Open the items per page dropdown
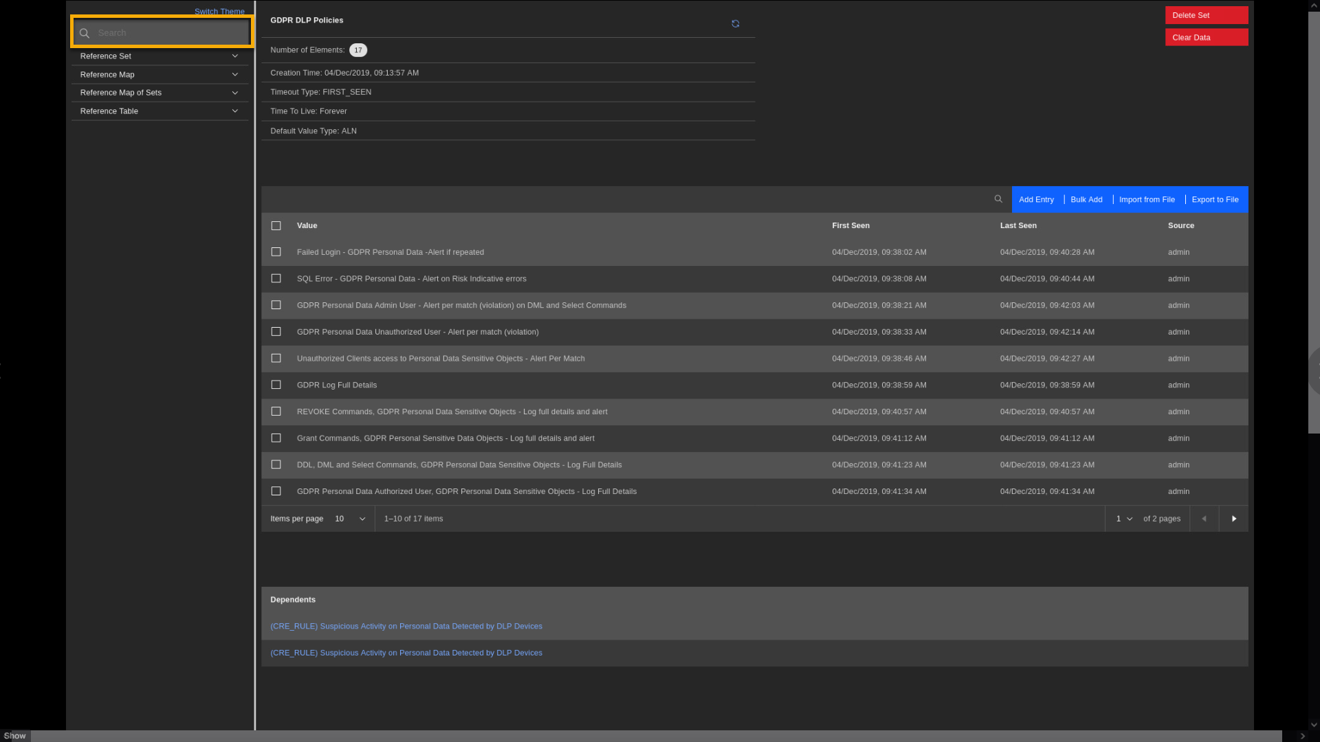This screenshot has width=1320, height=742. [x=350, y=519]
